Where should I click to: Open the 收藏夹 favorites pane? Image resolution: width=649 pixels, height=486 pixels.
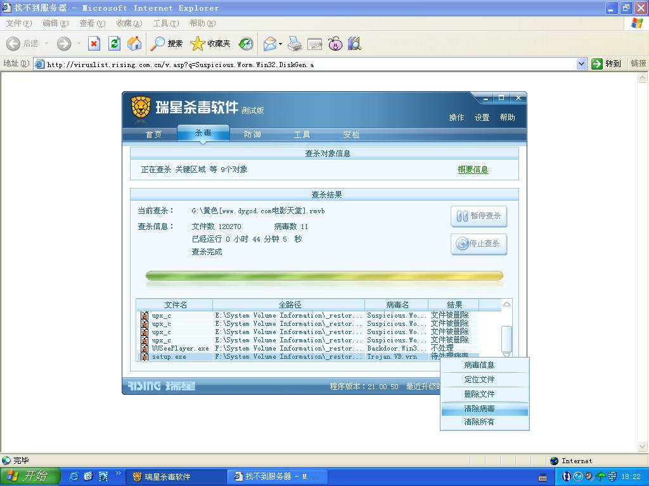pos(210,44)
